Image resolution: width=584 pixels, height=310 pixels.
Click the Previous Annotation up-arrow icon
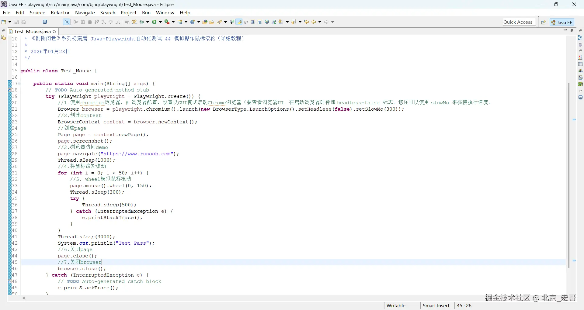point(293,22)
